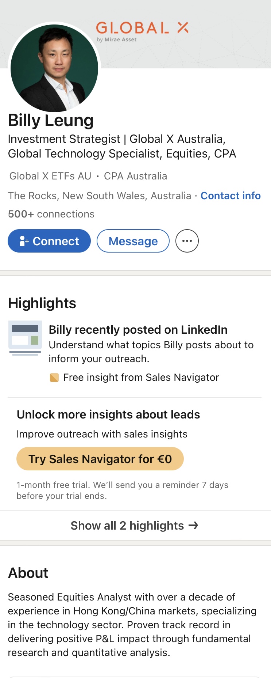Expand Show all 2 highlights
The width and height of the screenshot is (271, 678).
127,525
